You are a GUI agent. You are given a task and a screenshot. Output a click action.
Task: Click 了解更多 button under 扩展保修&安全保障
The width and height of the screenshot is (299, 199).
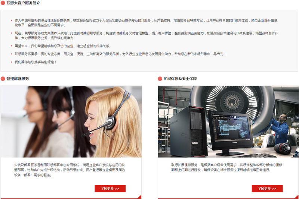(267, 189)
